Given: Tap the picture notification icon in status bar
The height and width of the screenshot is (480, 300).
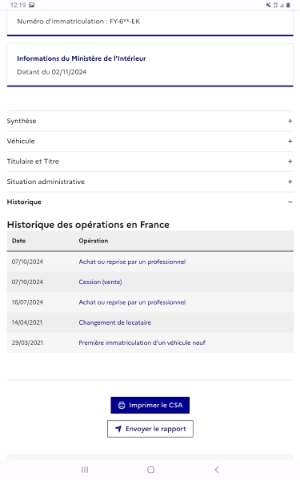Looking at the screenshot, I should click(x=31, y=5).
